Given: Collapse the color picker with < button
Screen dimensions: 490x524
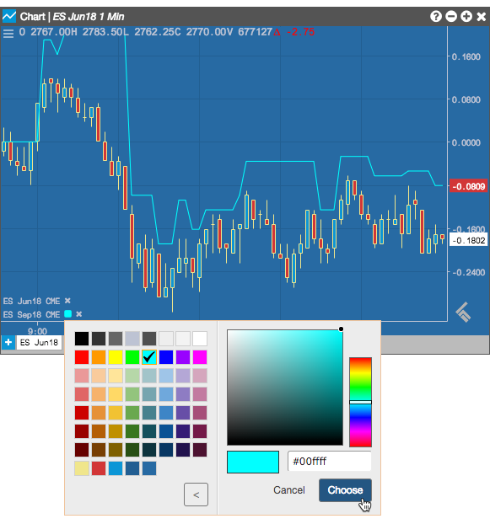Looking at the screenshot, I should coord(196,495).
